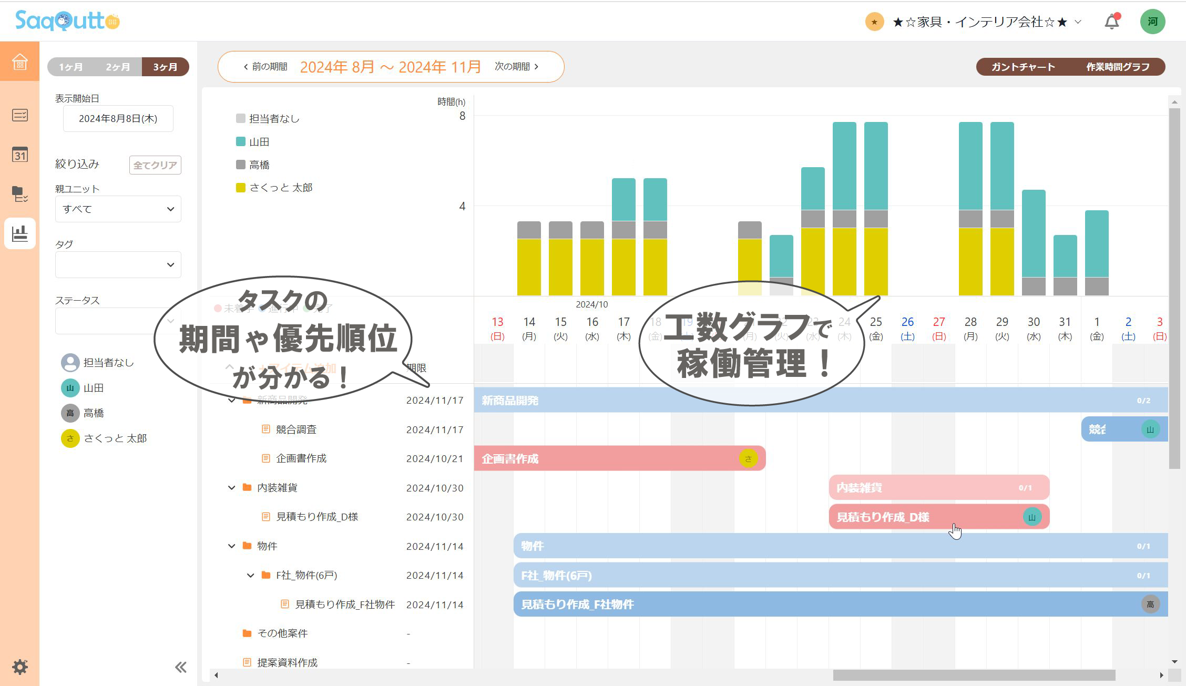Open the タグ dropdown

118,265
